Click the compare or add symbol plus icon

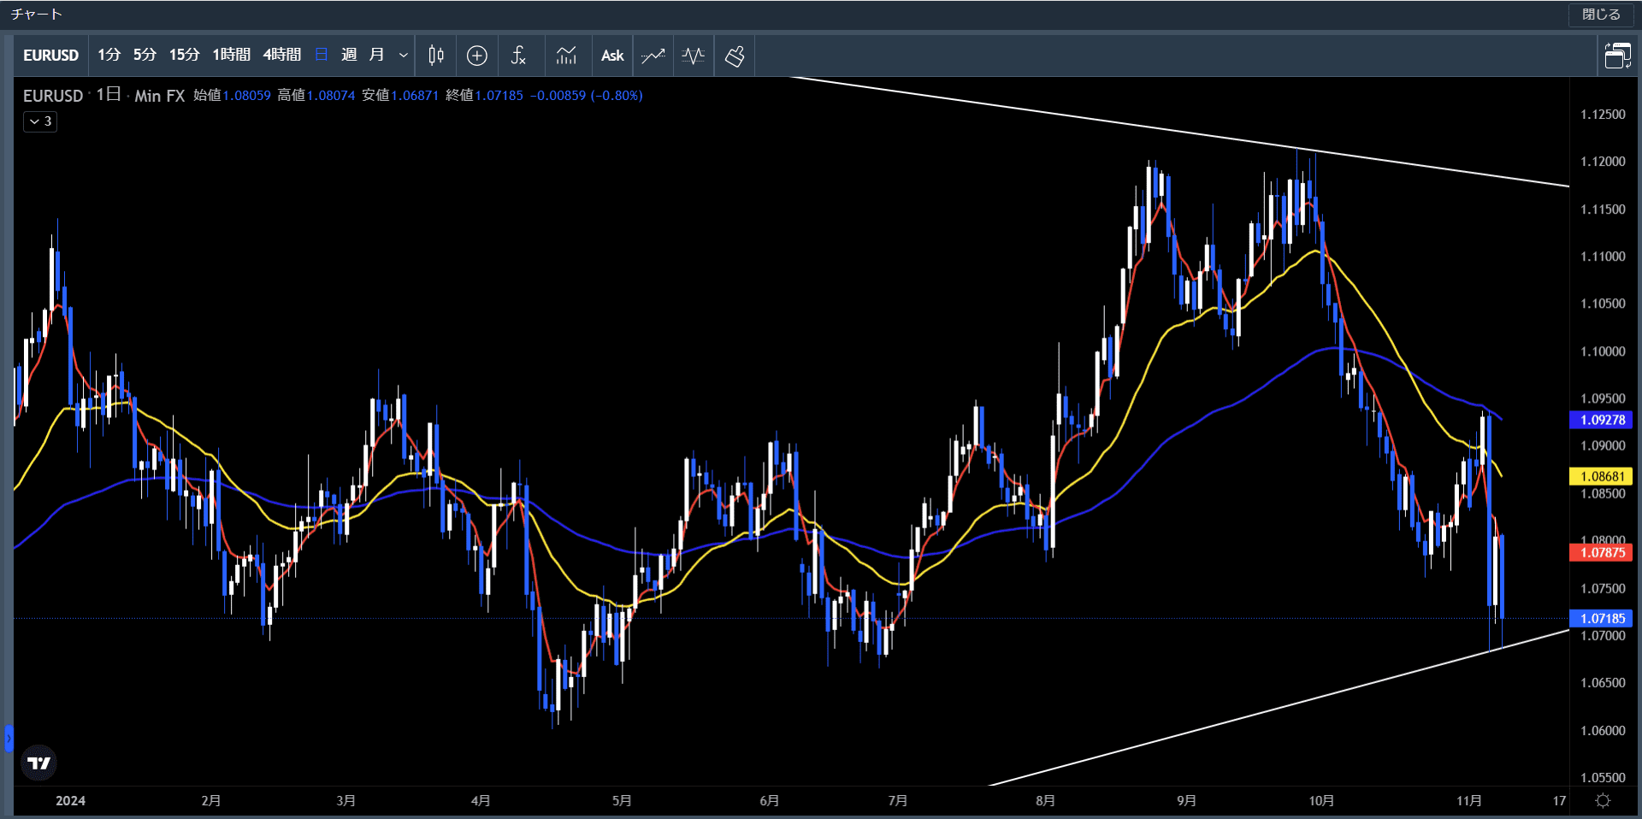[477, 56]
